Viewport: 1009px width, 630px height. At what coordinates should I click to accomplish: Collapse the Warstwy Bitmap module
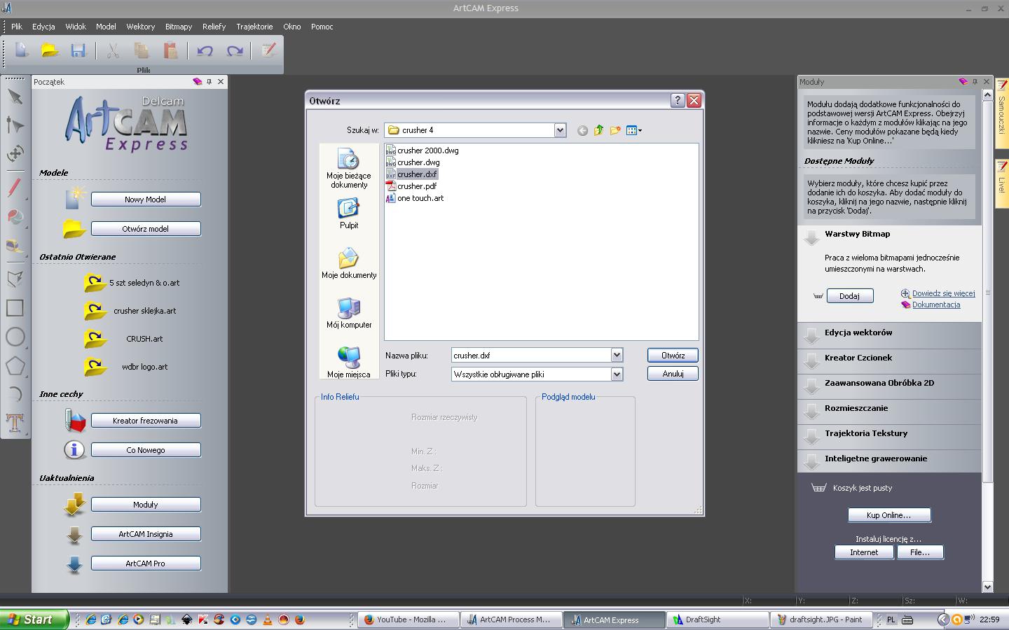tap(811, 237)
